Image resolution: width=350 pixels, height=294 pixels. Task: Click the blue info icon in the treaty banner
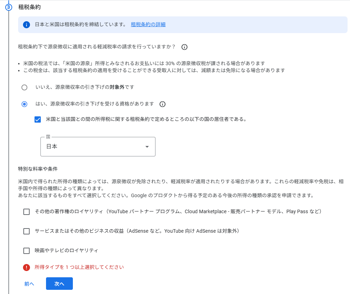pyautogui.click(x=26, y=24)
